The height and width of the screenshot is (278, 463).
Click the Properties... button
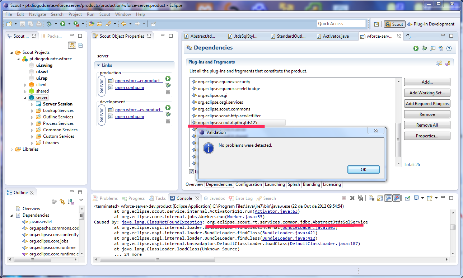427,136
